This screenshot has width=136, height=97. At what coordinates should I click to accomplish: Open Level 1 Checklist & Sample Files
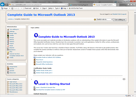click(46, 87)
